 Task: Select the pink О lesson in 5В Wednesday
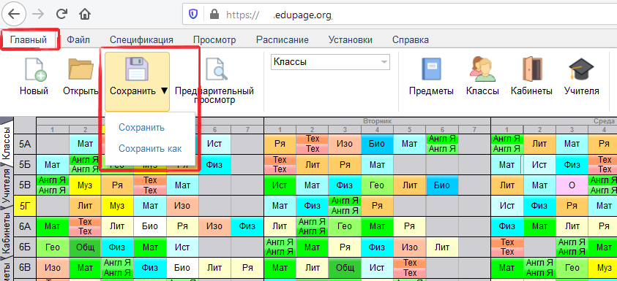click(572, 185)
